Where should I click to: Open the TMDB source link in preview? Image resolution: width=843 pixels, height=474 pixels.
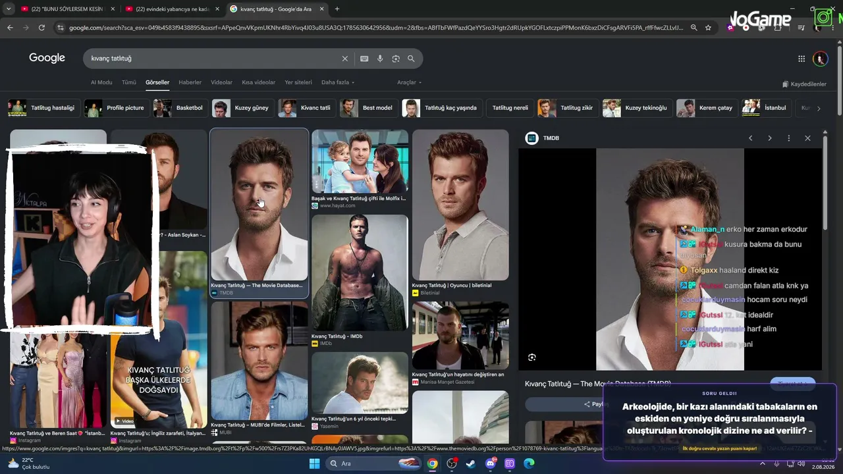click(542, 138)
